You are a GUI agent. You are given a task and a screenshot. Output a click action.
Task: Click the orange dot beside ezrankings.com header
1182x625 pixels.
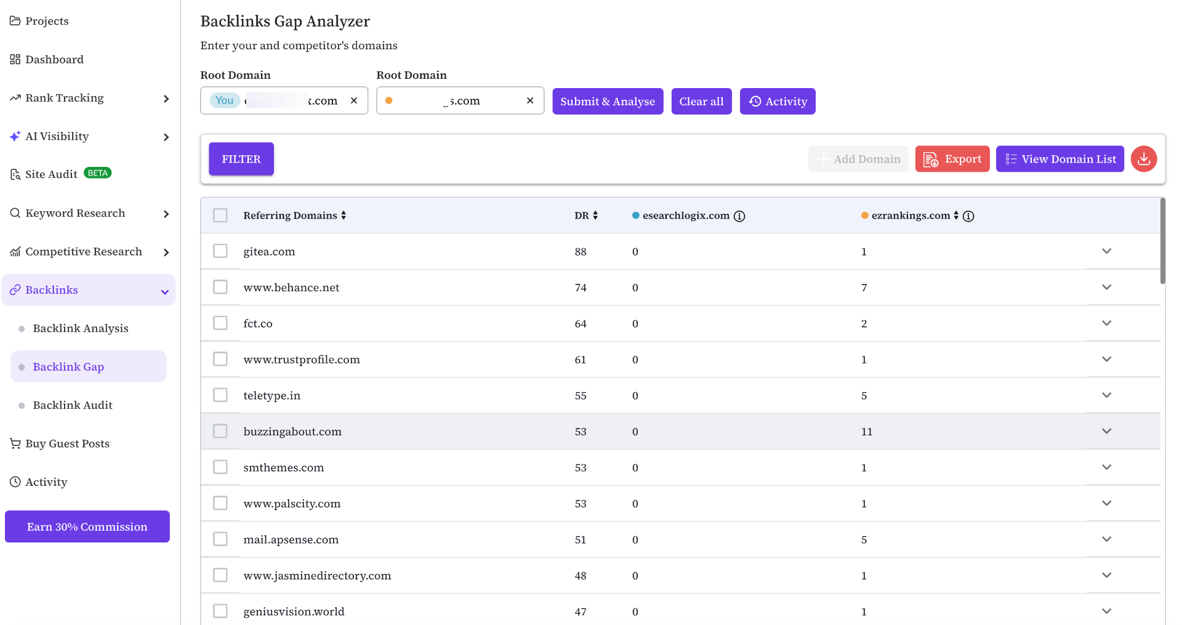pyautogui.click(x=865, y=216)
